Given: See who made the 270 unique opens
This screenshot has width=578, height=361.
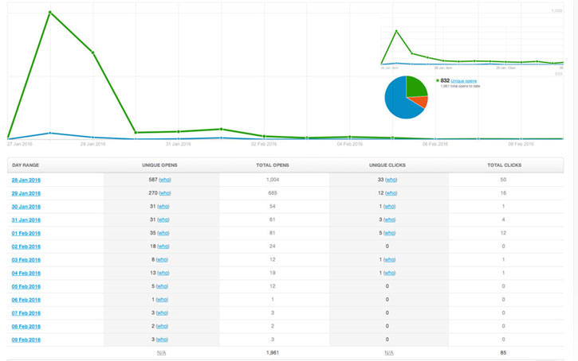Looking at the screenshot, I should tap(165, 193).
